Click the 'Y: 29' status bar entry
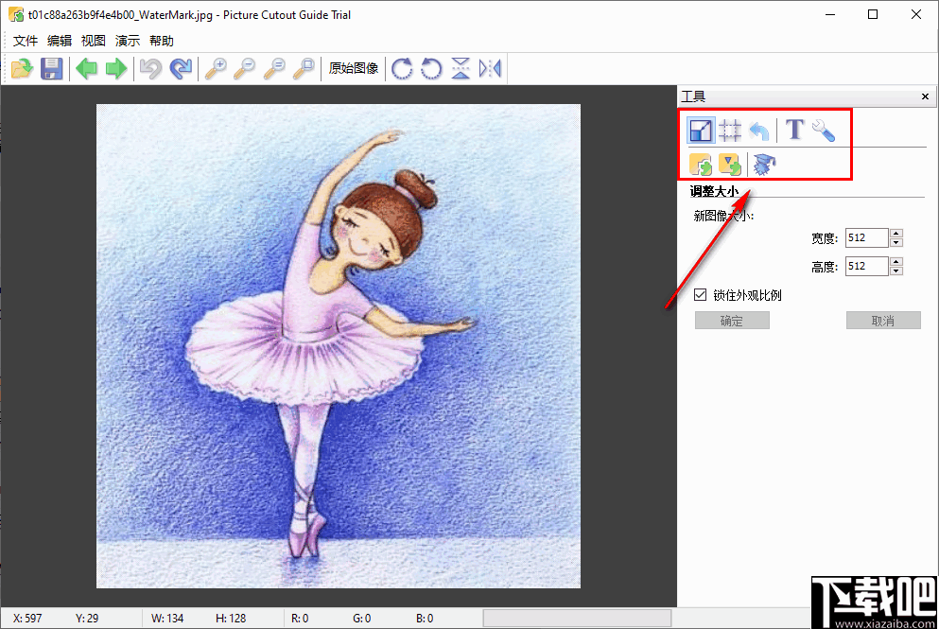Image resolution: width=939 pixels, height=629 pixels. click(87, 619)
